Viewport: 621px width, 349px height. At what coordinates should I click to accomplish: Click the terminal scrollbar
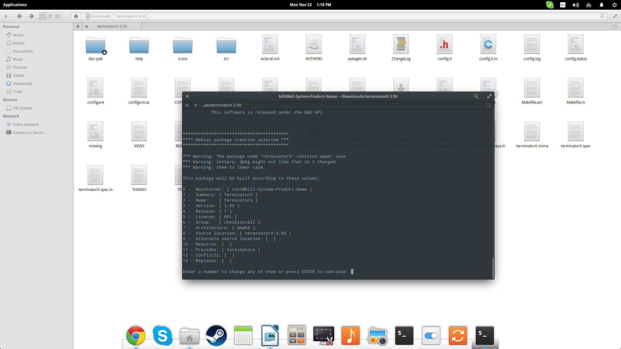[x=493, y=268]
